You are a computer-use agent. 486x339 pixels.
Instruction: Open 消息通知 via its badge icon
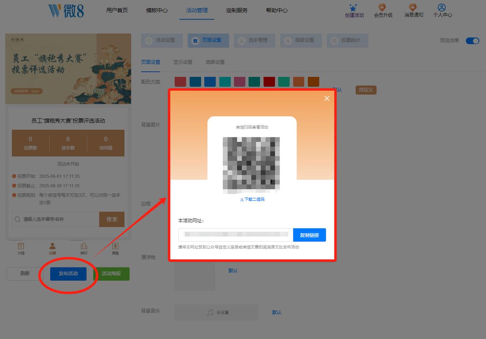[413, 7]
